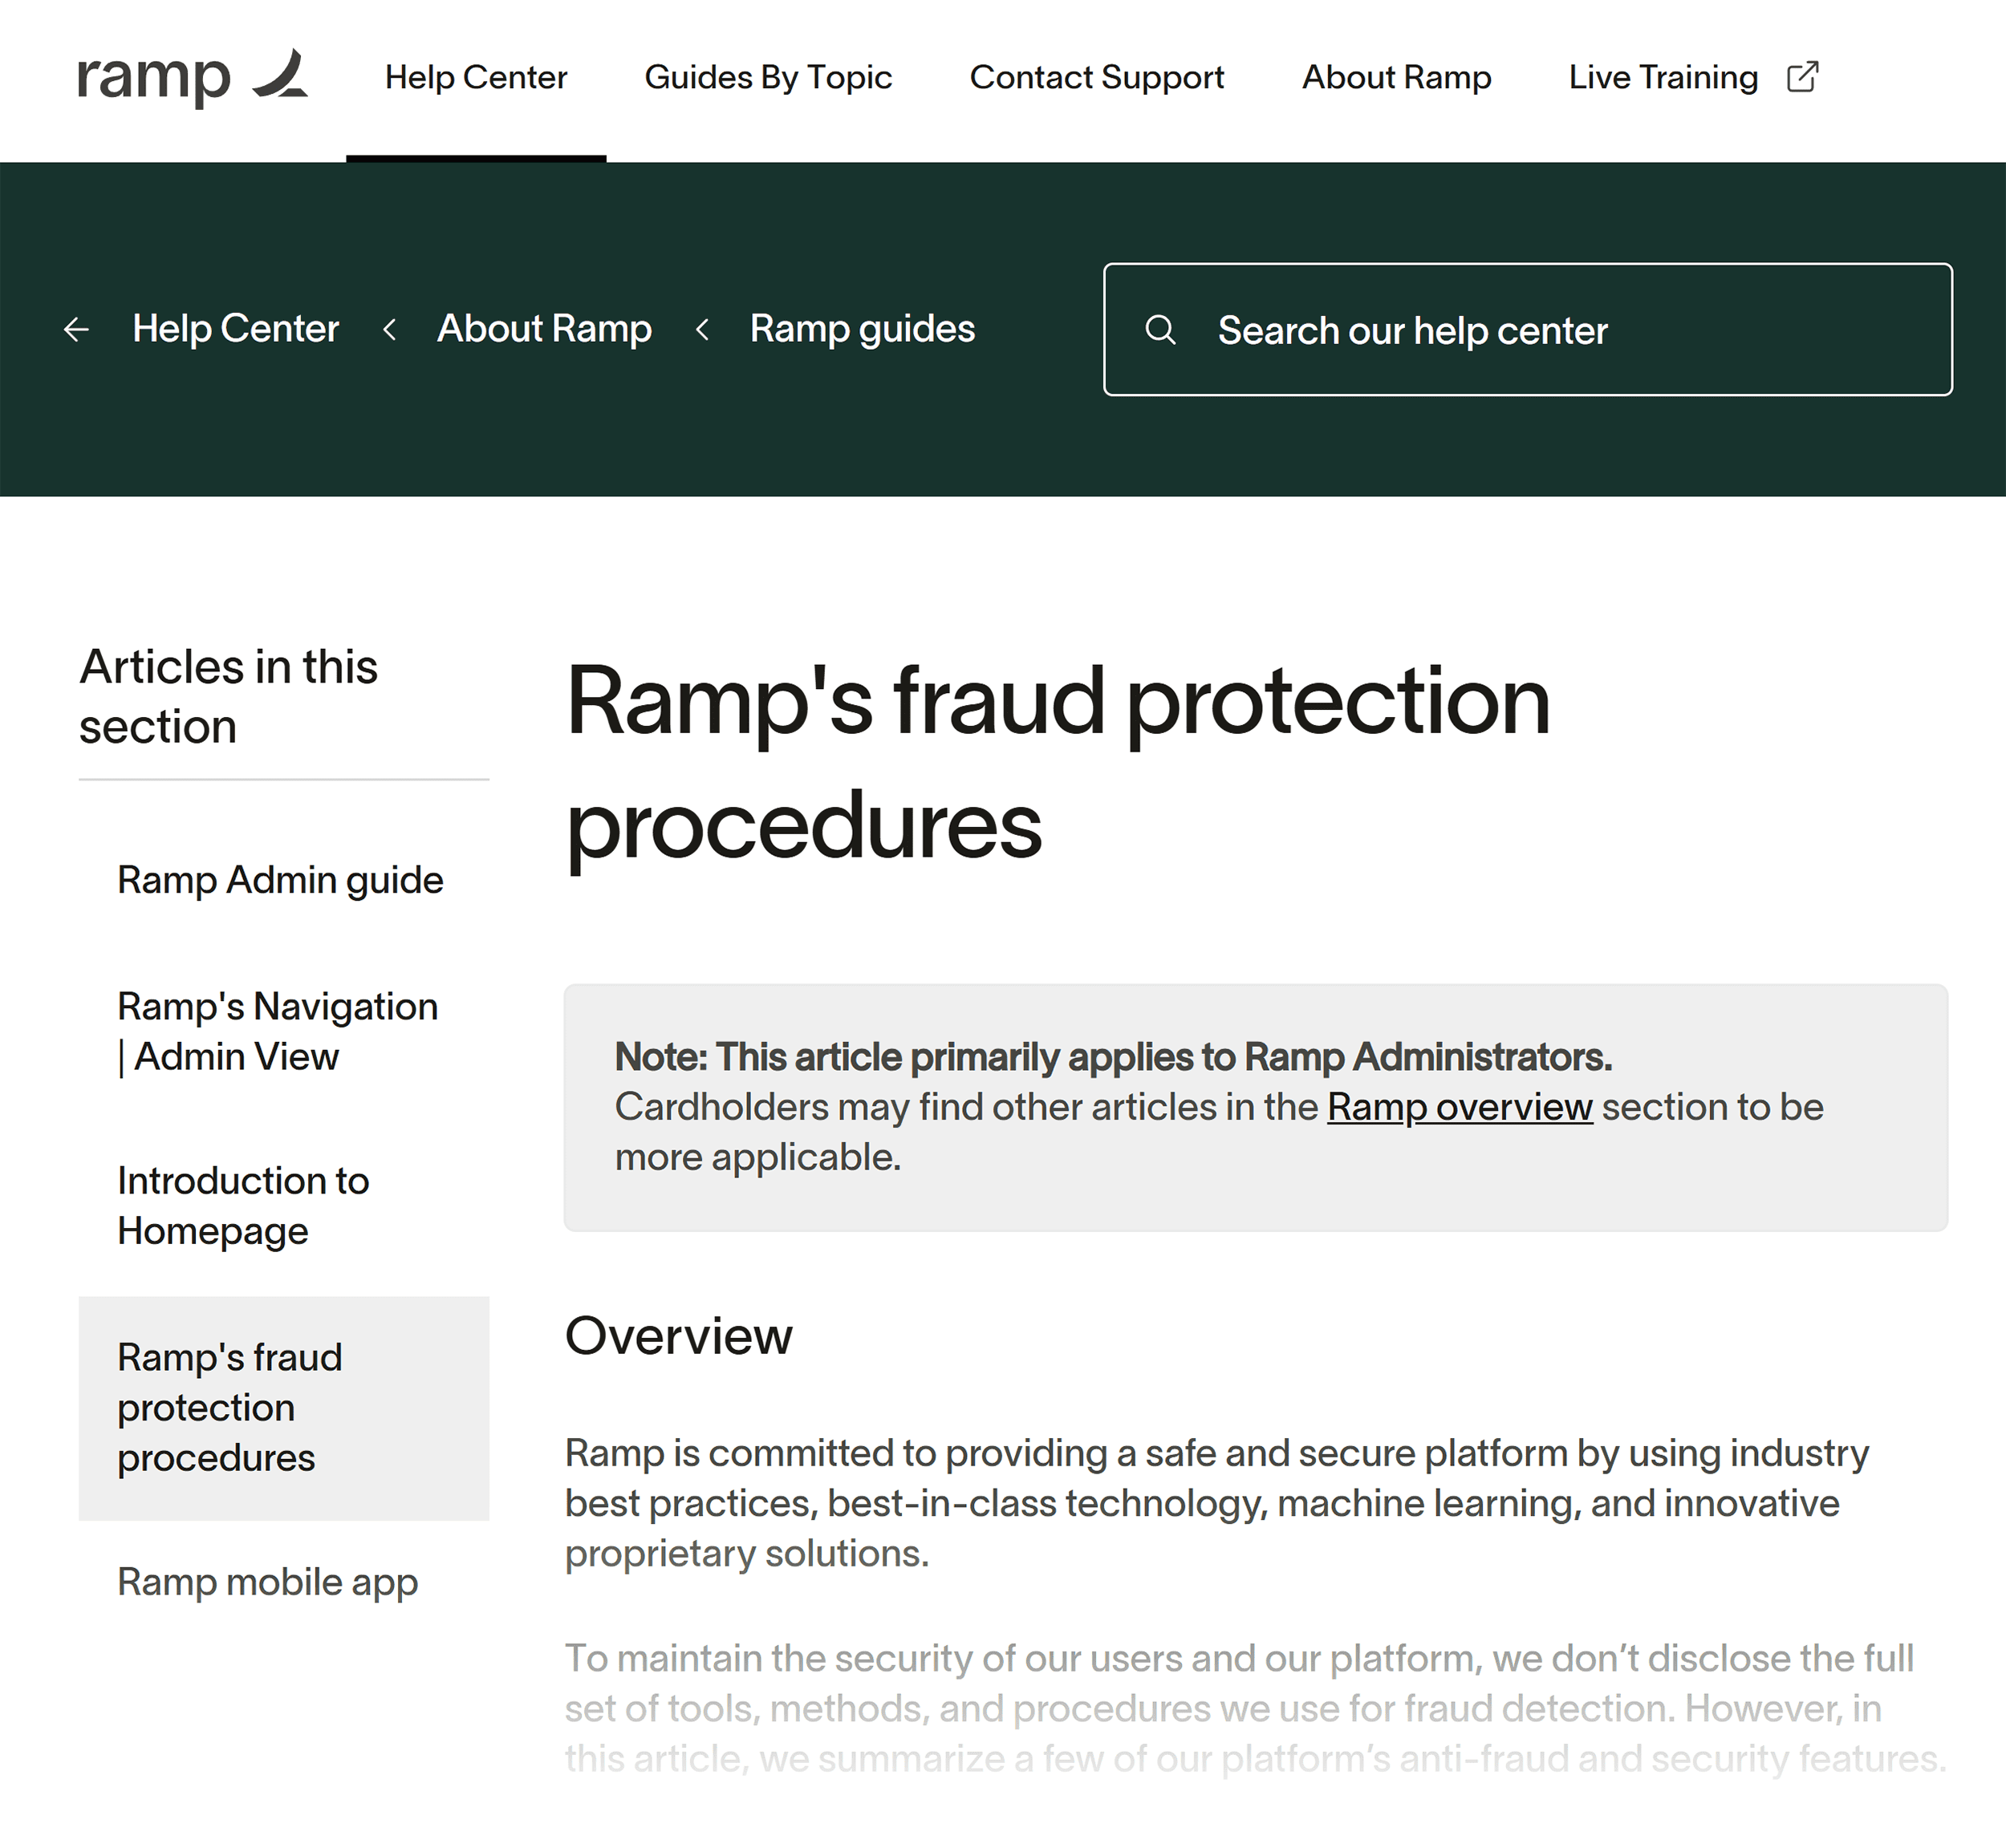
Task: Select Ramp's Navigation Admin View article
Action: 277,1030
